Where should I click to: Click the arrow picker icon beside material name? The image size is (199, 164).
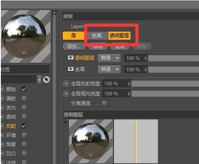pyautogui.click(x=46, y=80)
